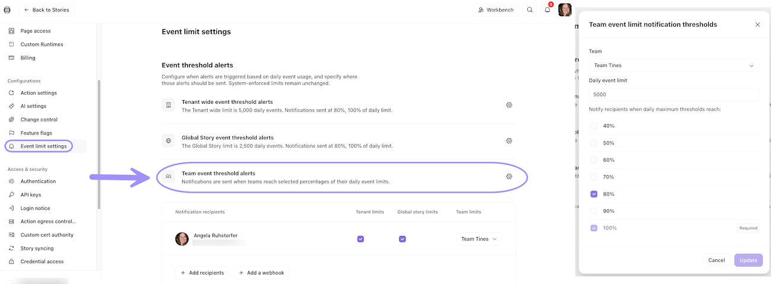Open the notifications bell icon
The image size is (771, 284).
pyautogui.click(x=547, y=10)
